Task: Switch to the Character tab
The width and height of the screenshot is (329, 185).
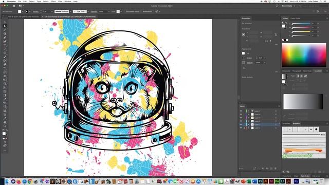Action: [286, 71]
